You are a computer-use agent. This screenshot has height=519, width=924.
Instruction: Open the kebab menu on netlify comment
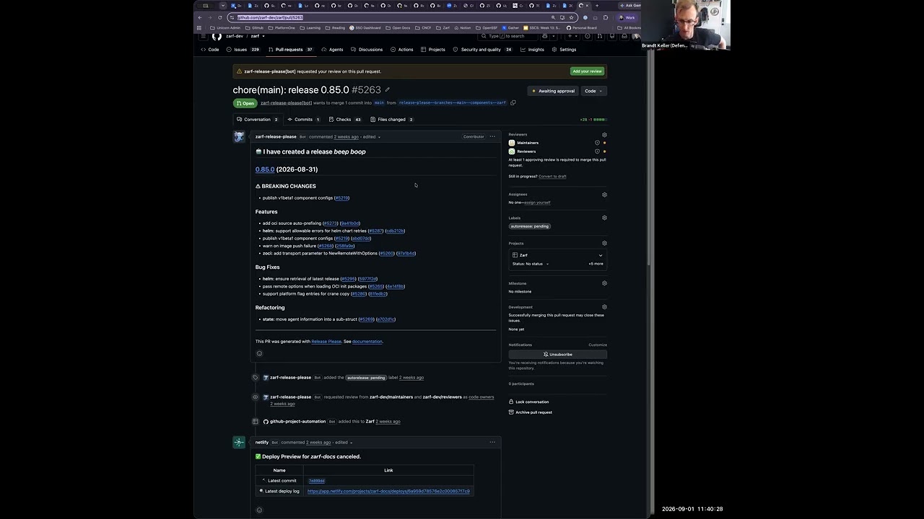tap(492, 442)
